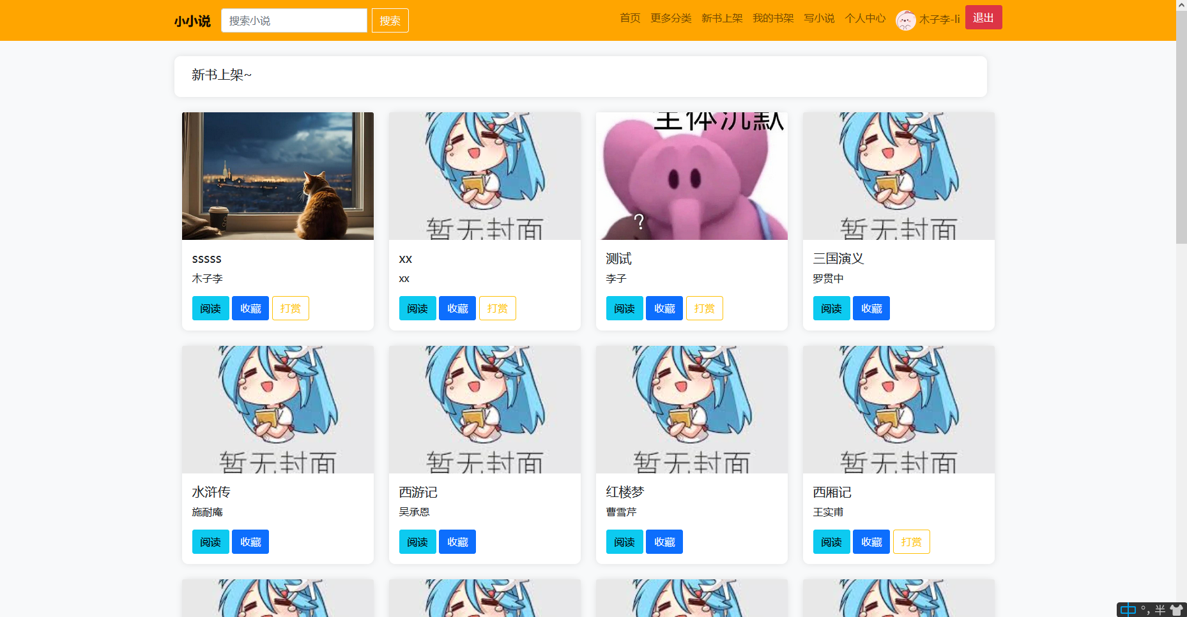The width and height of the screenshot is (1187, 617).
Task: Click 阅读 for book 测试
Action: [x=625, y=308]
